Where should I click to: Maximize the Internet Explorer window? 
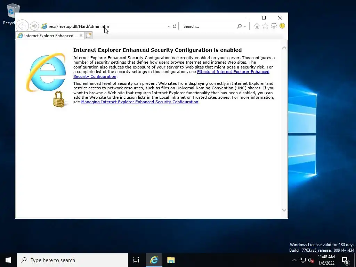click(x=264, y=18)
